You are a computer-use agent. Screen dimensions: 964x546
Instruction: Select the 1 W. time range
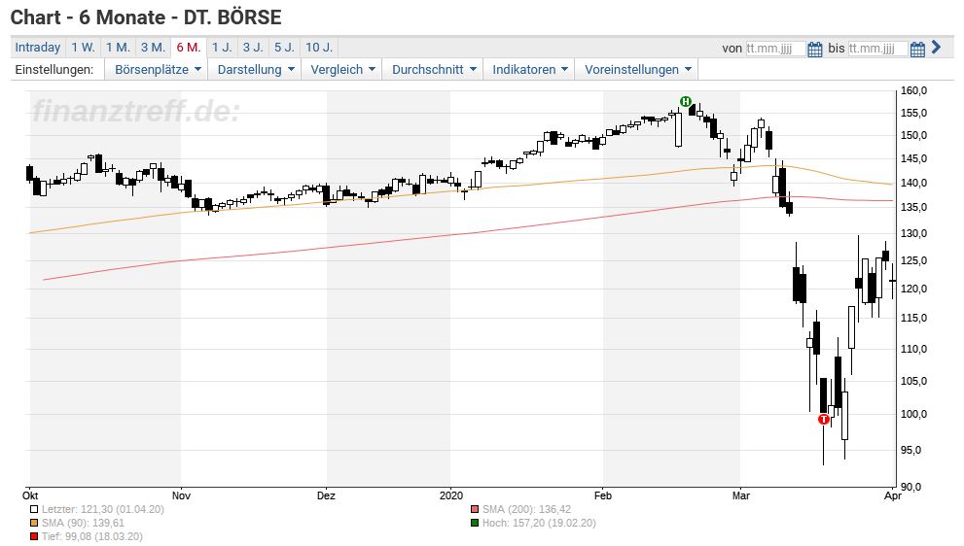(83, 48)
